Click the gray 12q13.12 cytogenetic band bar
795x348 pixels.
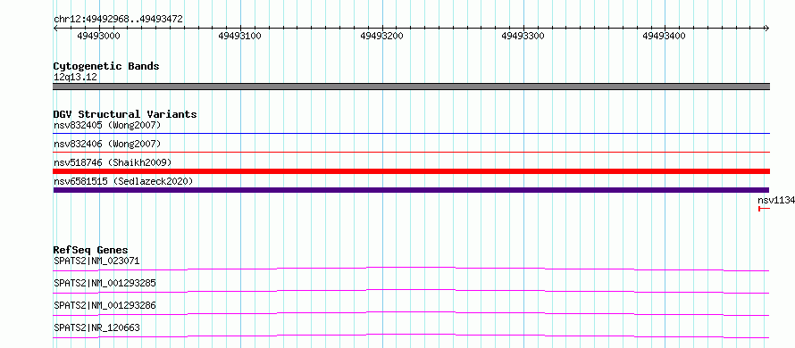[x=412, y=87]
